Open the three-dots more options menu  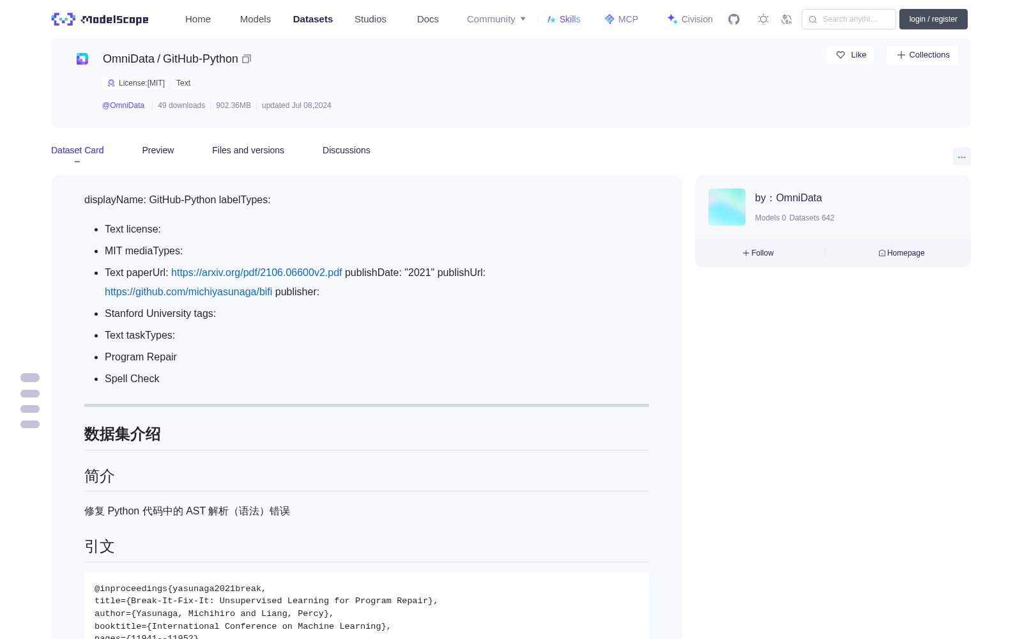961,157
